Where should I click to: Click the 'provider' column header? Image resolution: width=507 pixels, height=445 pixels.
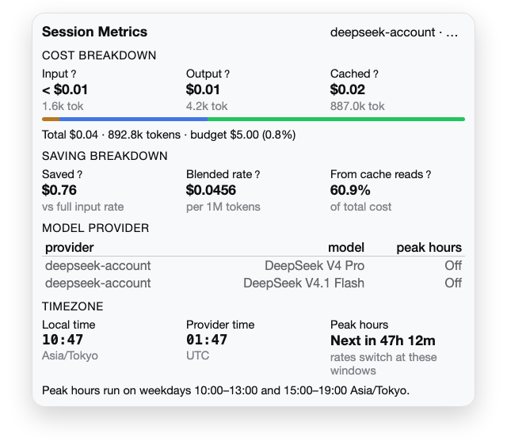(69, 248)
